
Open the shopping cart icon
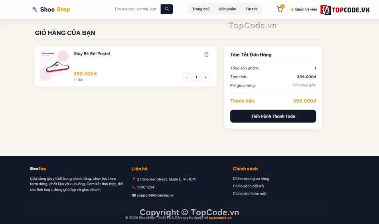tap(280, 9)
